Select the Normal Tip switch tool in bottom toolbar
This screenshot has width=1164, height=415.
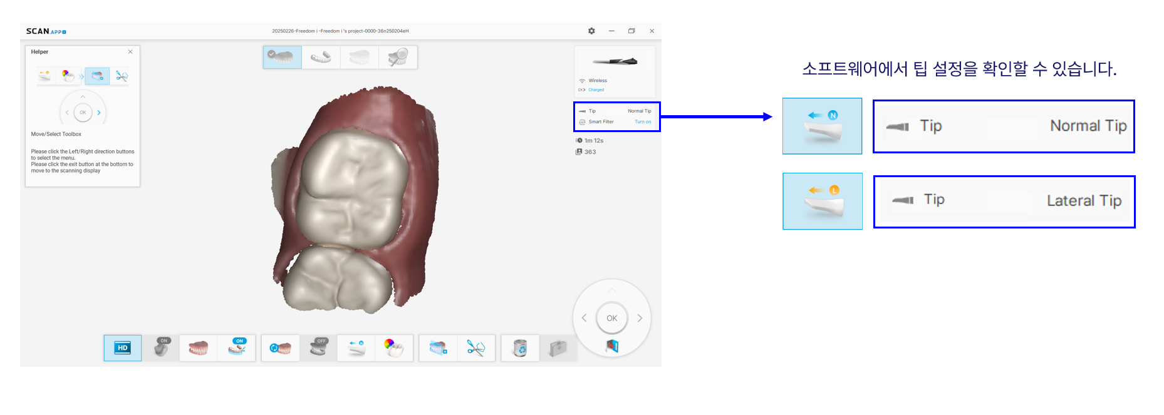click(x=356, y=348)
